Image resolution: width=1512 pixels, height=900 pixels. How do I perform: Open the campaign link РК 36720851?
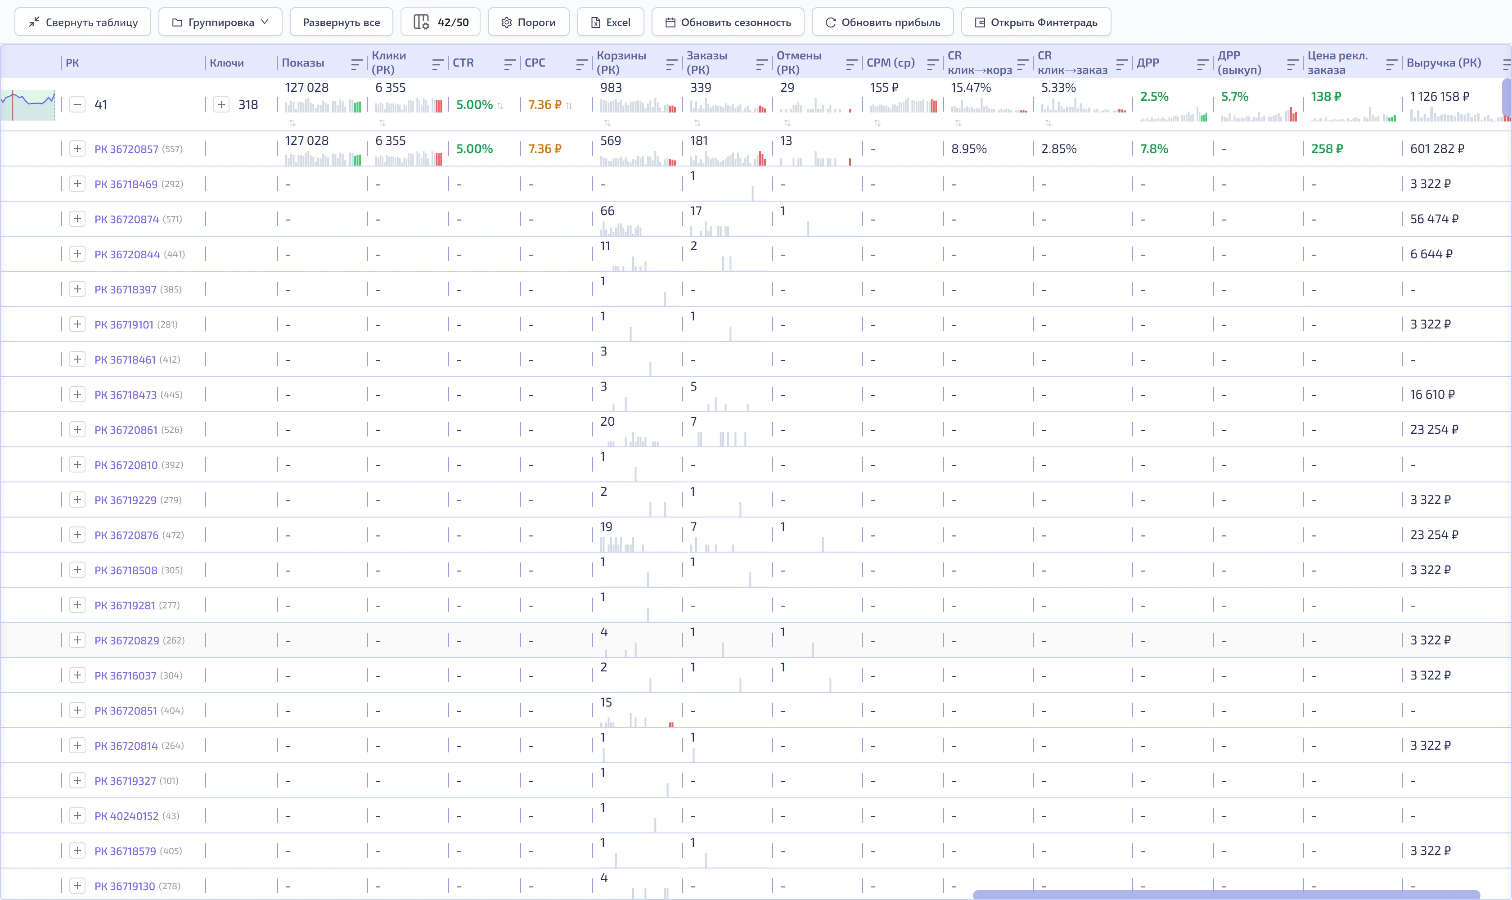pyautogui.click(x=126, y=711)
